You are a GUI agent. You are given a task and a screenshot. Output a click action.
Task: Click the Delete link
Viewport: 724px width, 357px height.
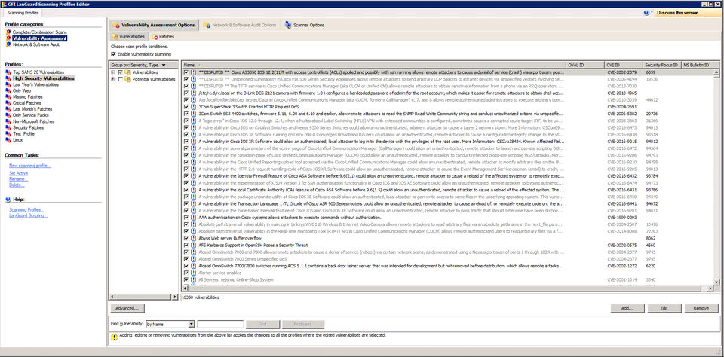click(x=17, y=185)
